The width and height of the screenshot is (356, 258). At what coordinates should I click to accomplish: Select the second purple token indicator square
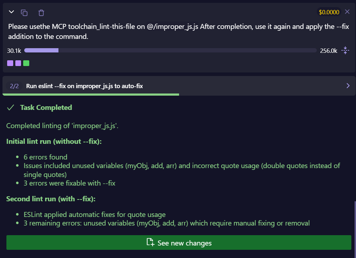[x=18, y=63]
